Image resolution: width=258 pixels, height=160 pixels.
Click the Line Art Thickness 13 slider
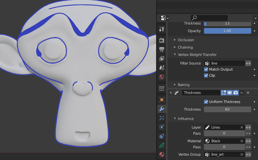228,24
